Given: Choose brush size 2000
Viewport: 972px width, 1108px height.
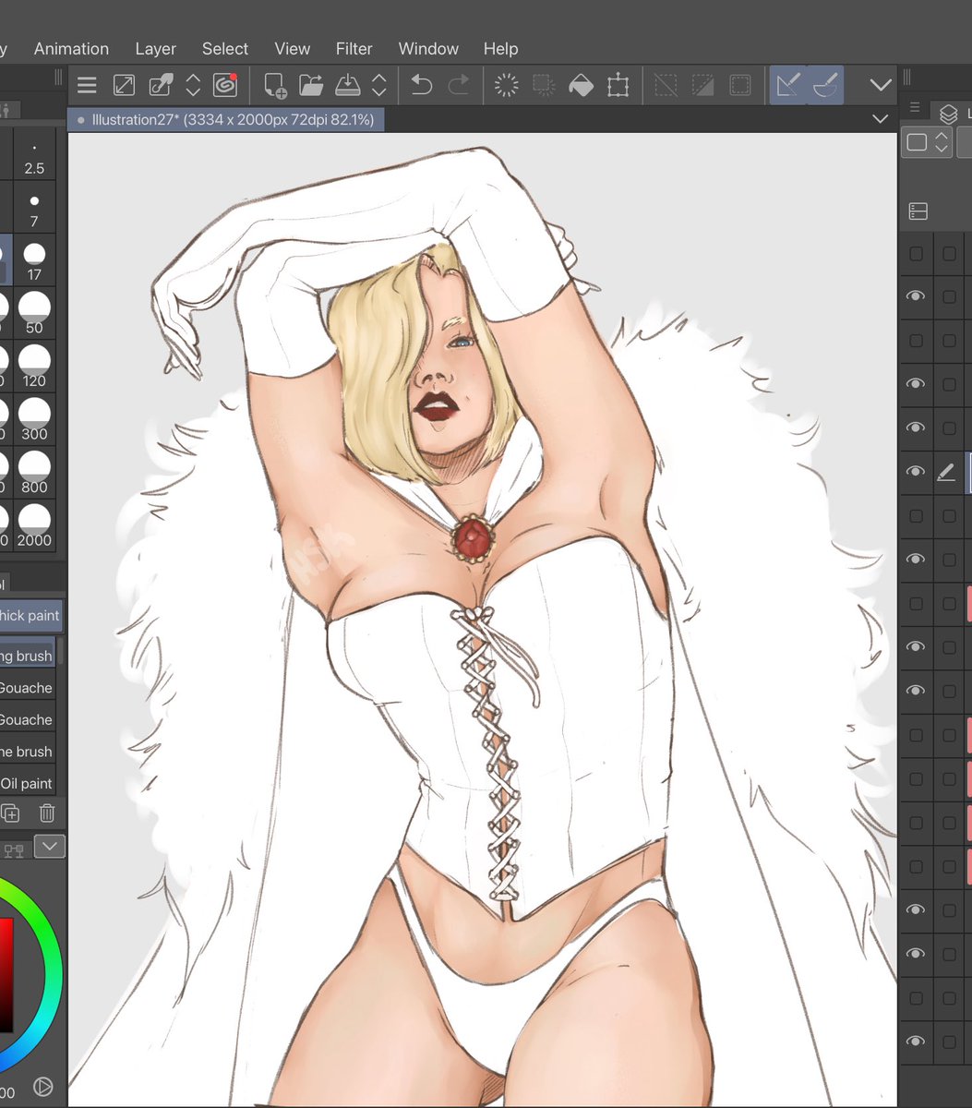Looking at the screenshot, I should point(34,525).
